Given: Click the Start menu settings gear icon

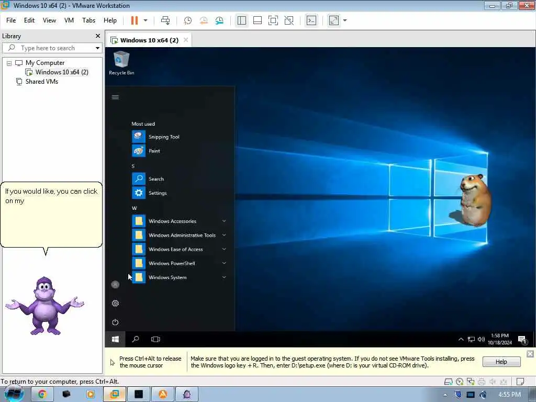Looking at the screenshot, I should pos(115,303).
